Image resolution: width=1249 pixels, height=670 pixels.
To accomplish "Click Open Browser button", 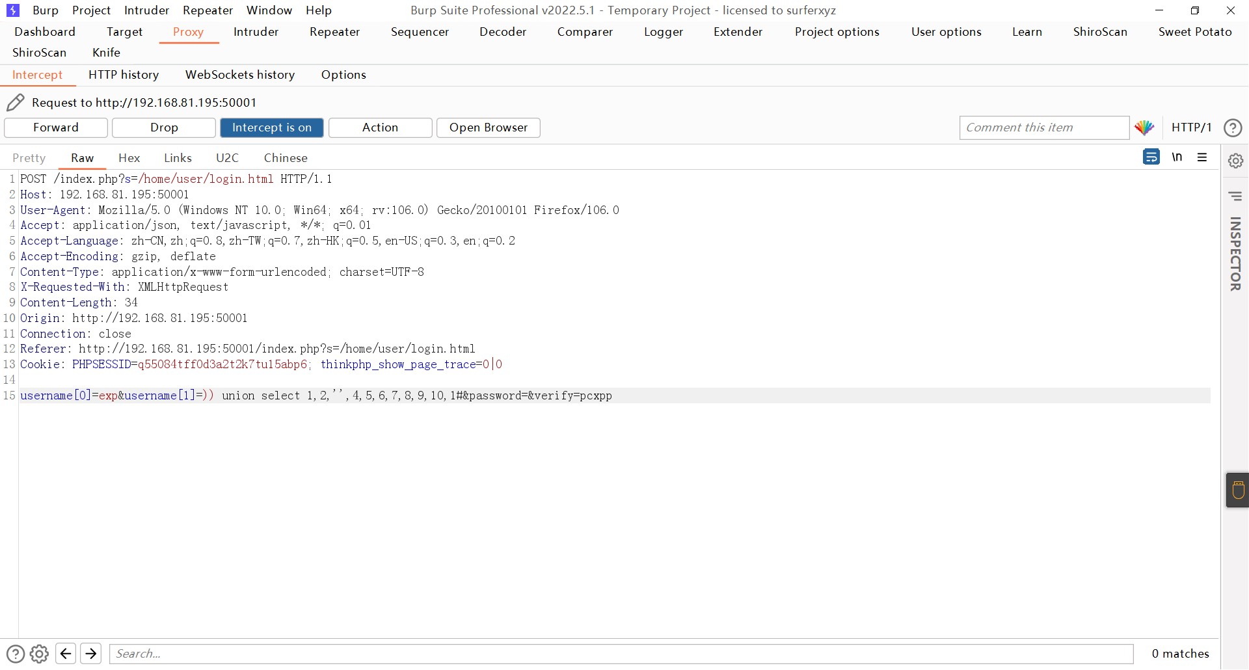I will pyautogui.click(x=489, y=127).
